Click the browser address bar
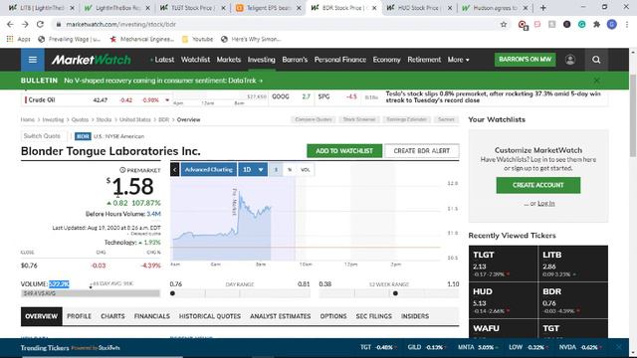 point(277,24)
